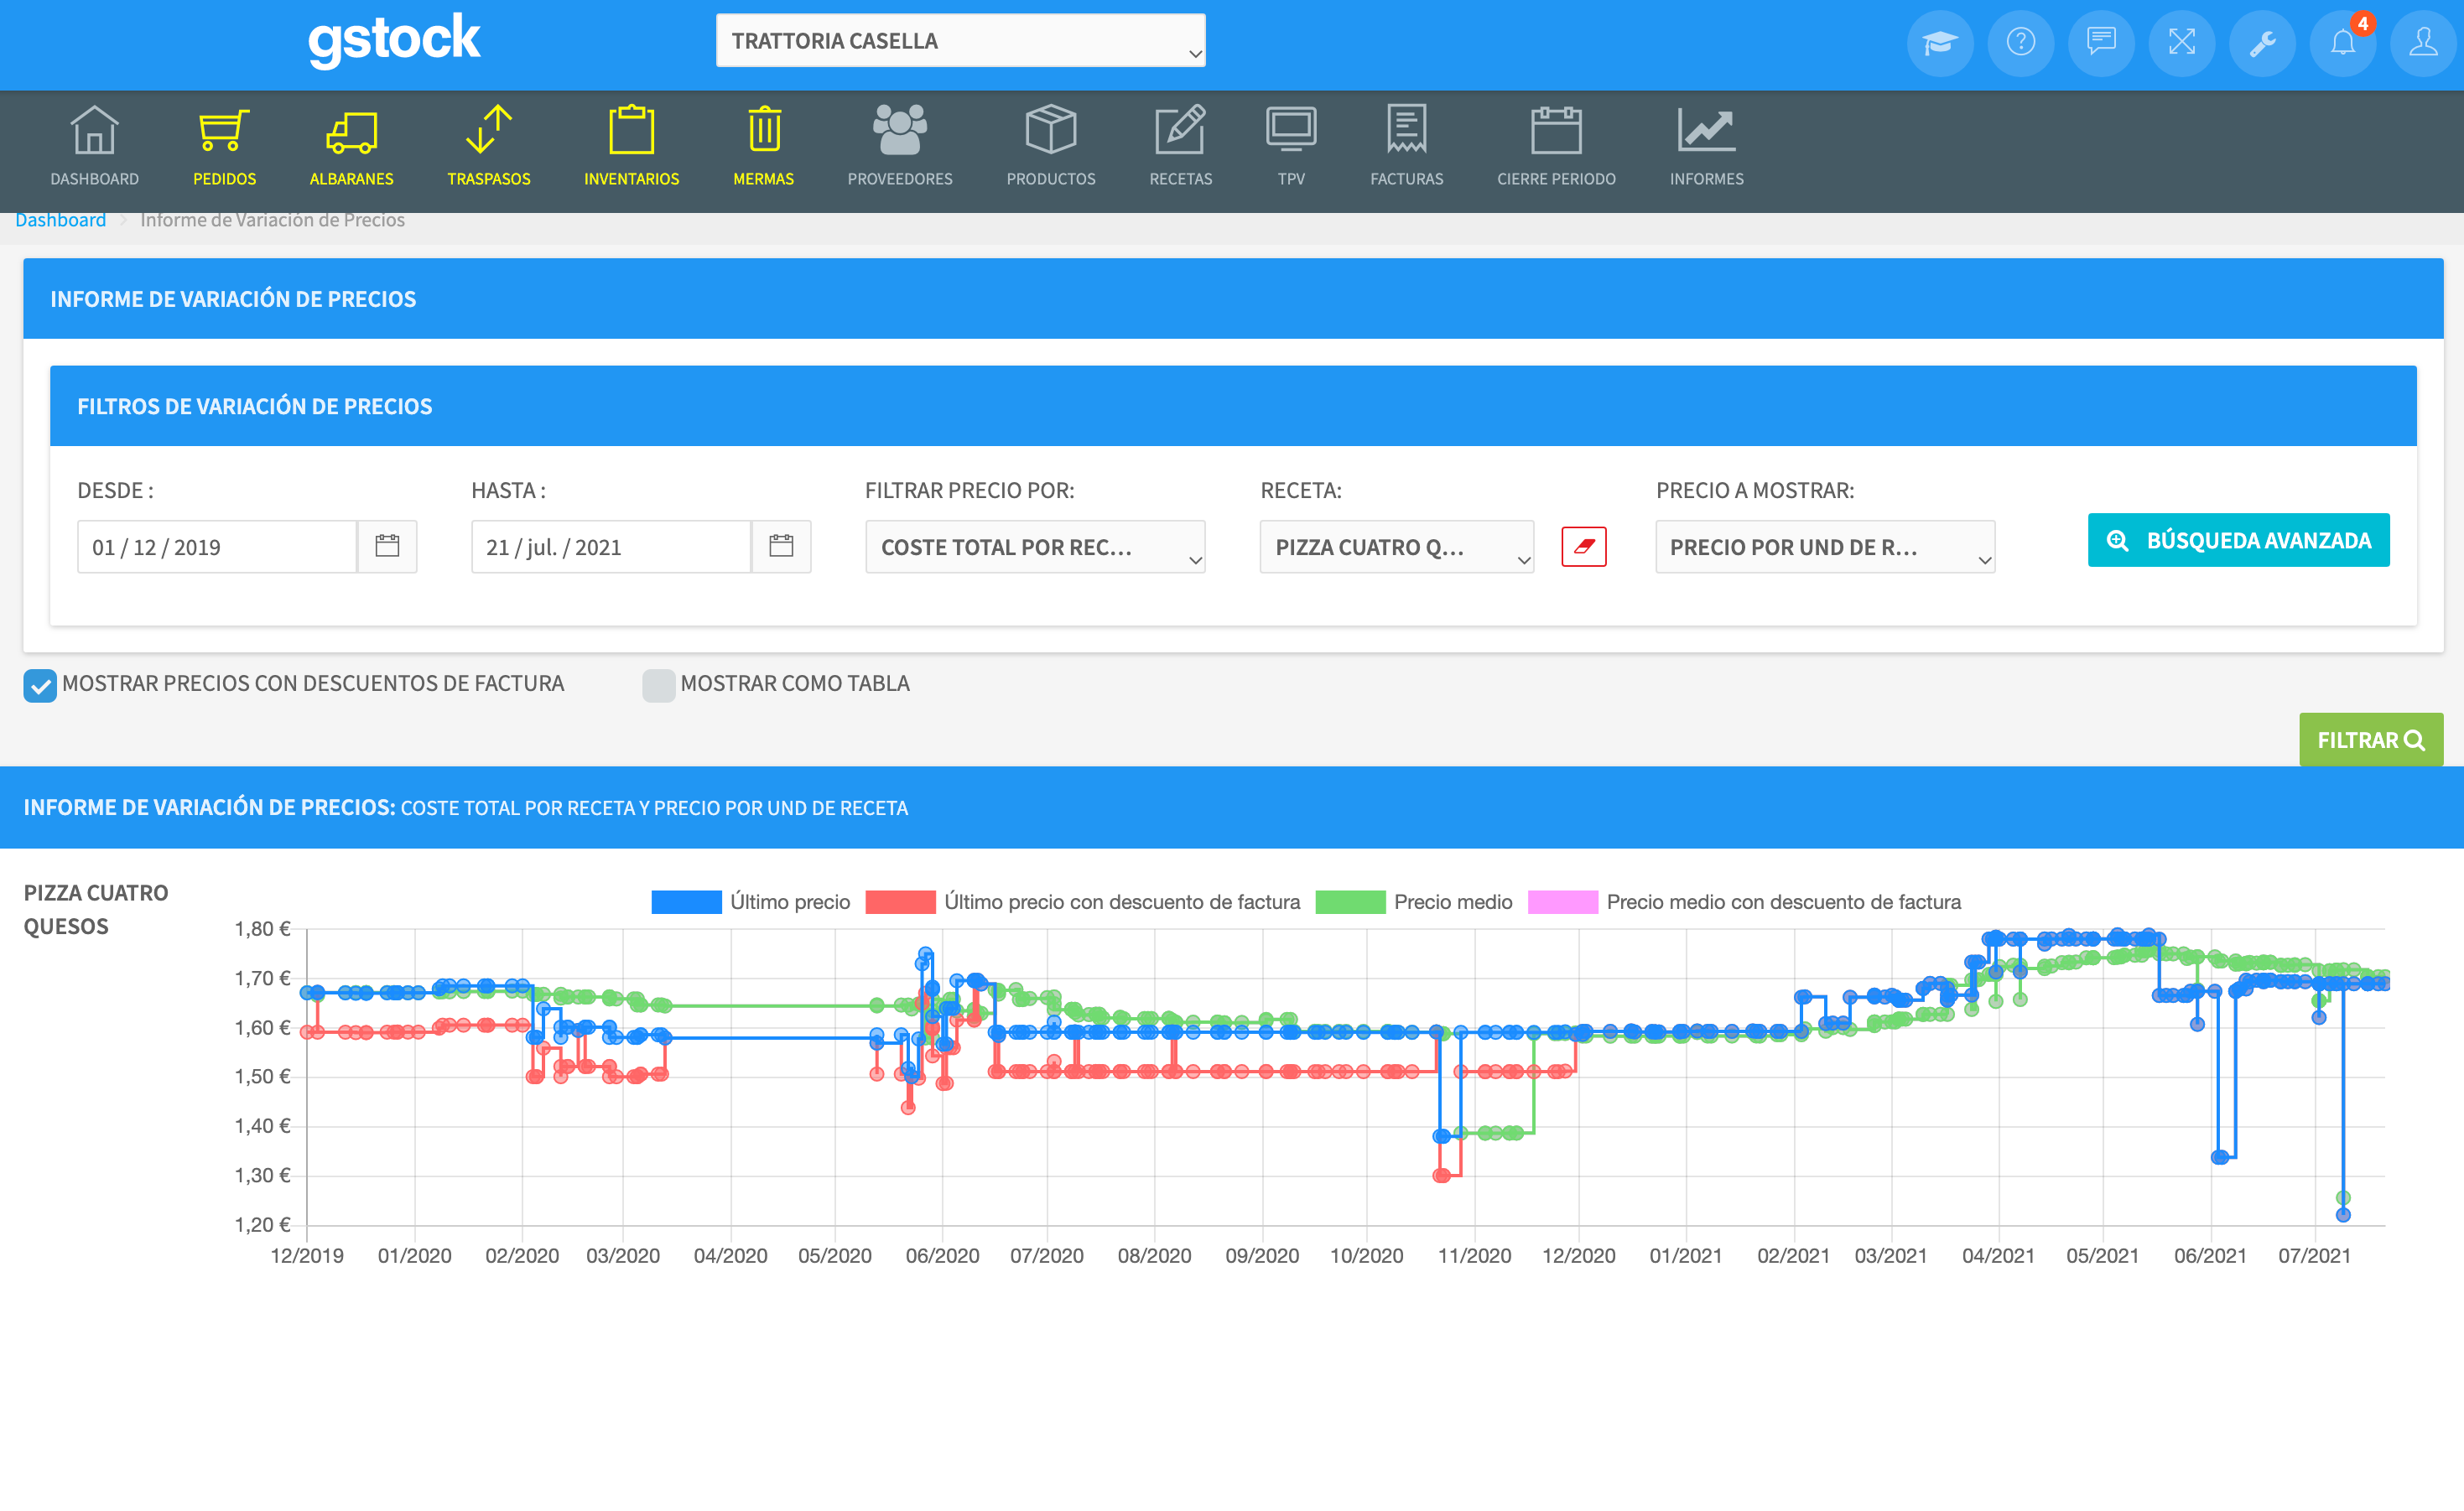Screen dimensions: 2464x1511
Task: Uncheck mostrar precios con descuentos de factura
Action: [39, 685]
